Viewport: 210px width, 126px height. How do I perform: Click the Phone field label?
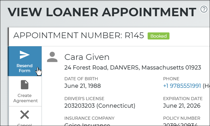tap(171, 79)
